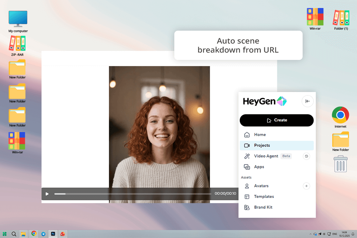Screen dimensions: 357x238
Task: Click the Beta badge beside Video Agent
Action: [x=286, y=156]
